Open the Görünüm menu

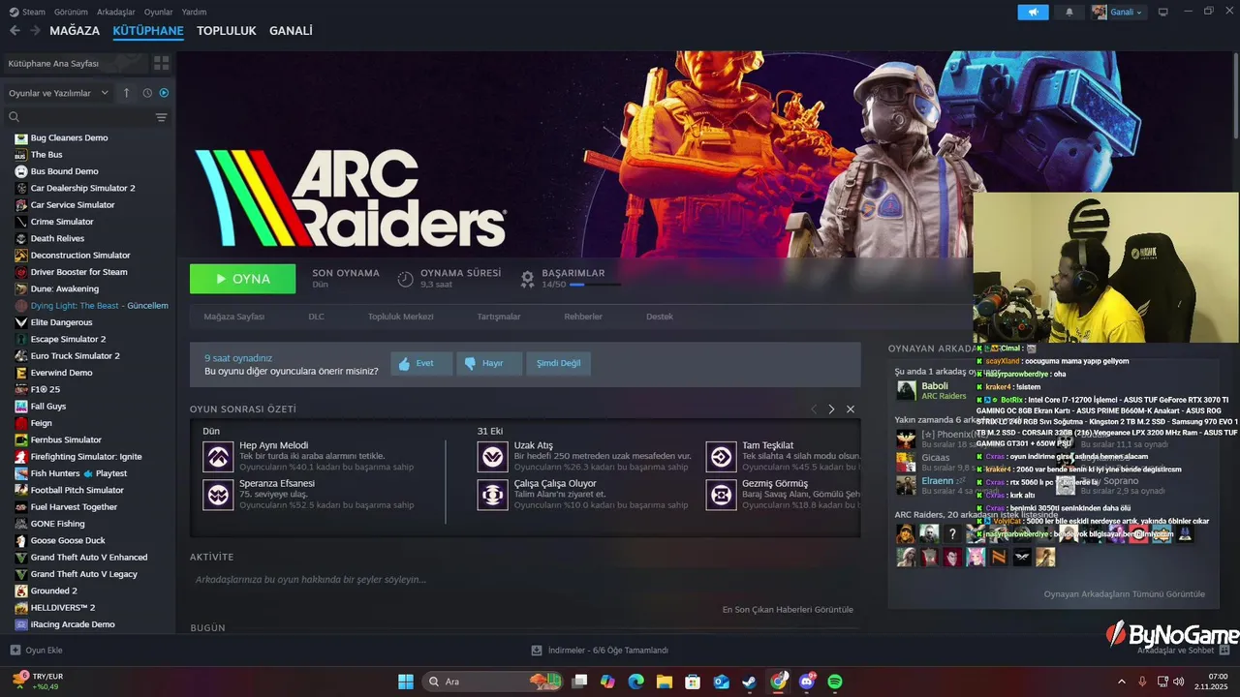(x=71, y=12)
